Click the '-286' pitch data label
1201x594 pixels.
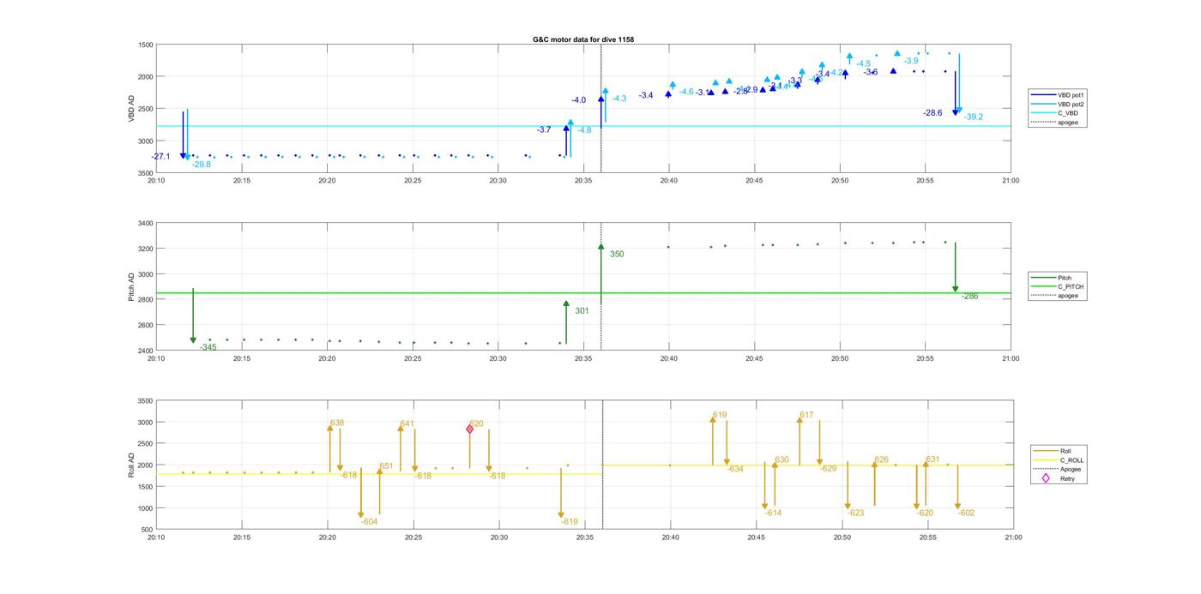[969, 297]
